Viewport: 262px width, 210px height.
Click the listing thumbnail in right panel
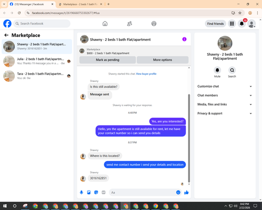point(225,43)
